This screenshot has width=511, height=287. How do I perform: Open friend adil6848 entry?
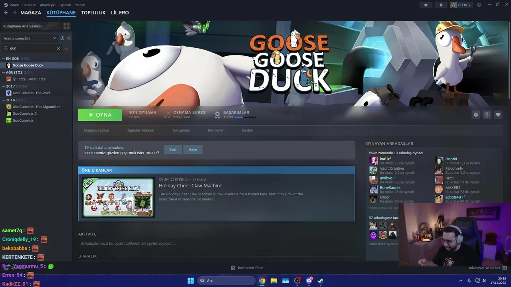[x=458, y=199]
